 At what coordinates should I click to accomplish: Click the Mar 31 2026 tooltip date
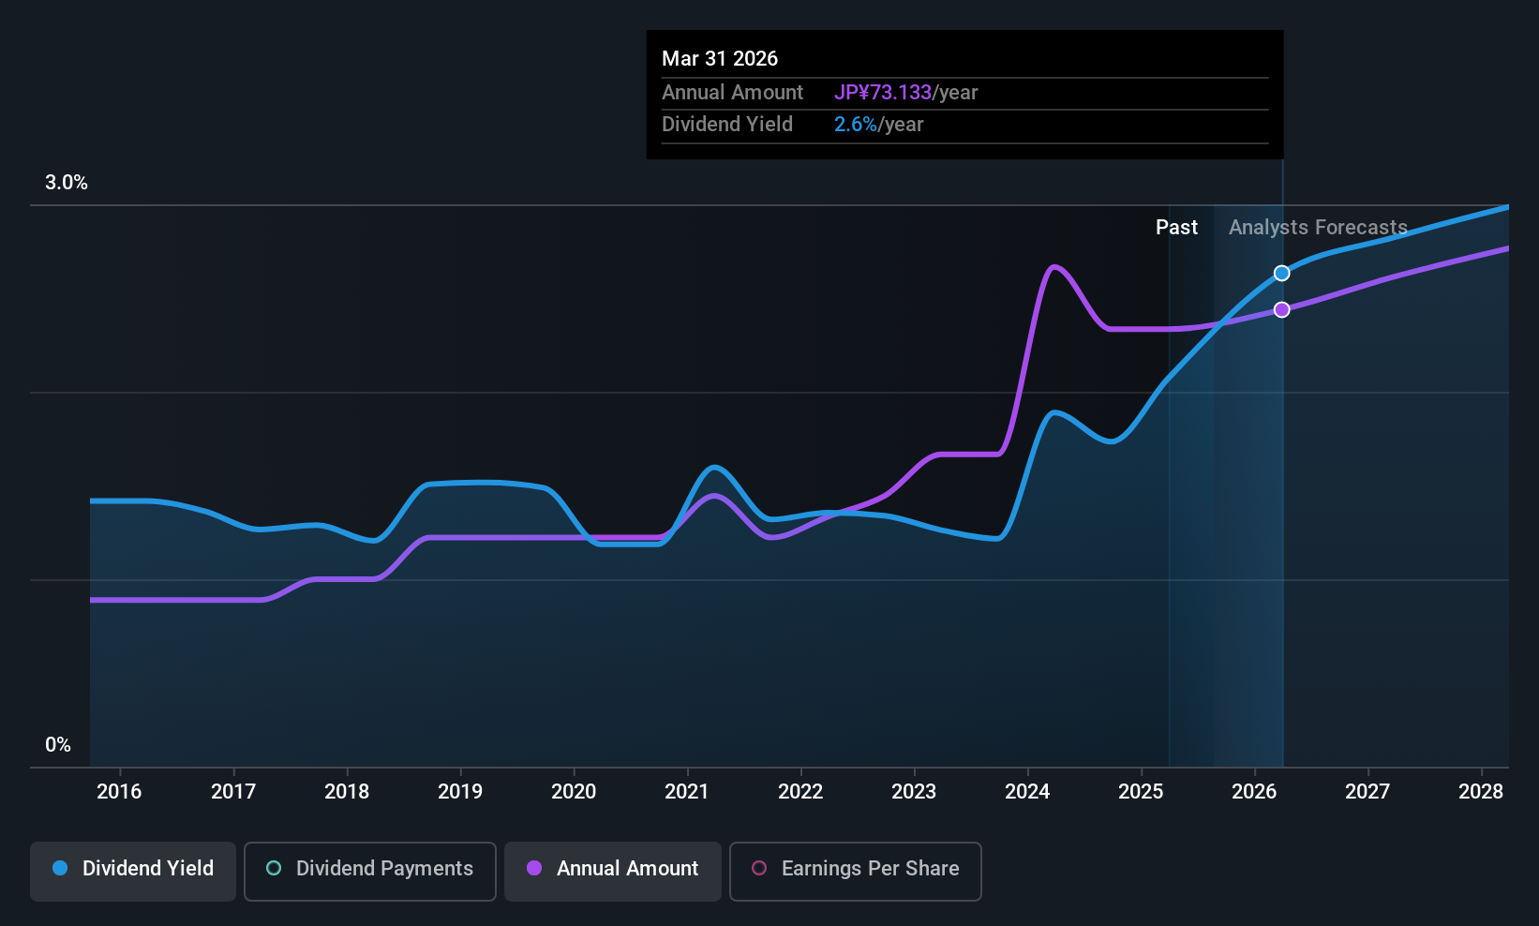[720, 58]
